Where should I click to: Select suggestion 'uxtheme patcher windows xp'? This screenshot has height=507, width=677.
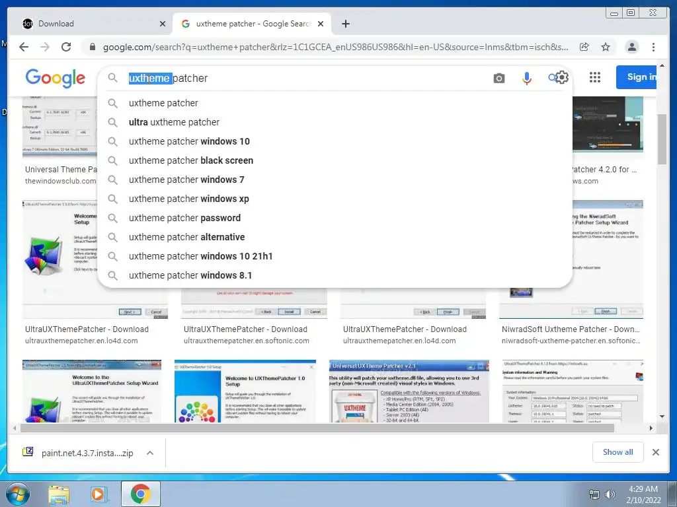tap(335, 199)
